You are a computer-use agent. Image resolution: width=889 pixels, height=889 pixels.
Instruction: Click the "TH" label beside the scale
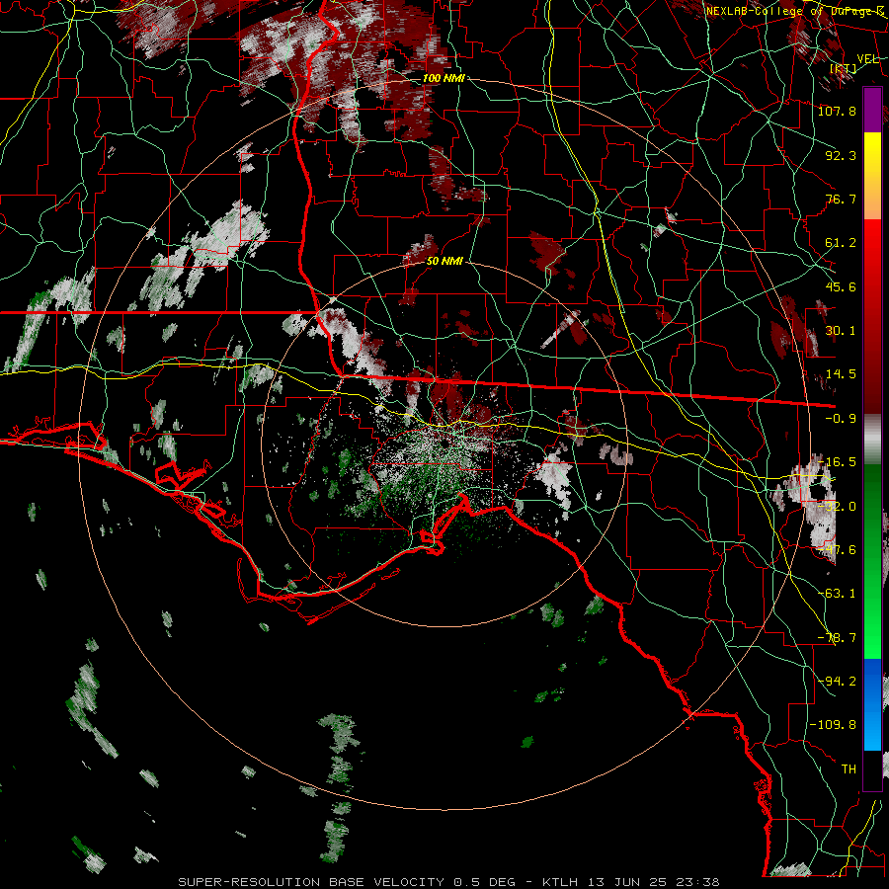pyautogui.click(x=849, y=769)
